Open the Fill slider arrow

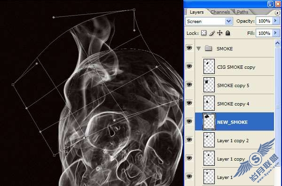tap(276, 33)
